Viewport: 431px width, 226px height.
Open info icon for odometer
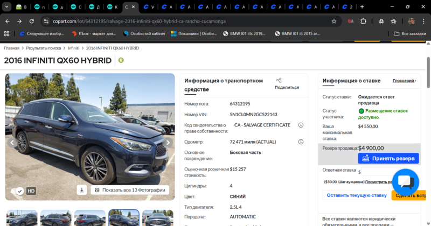click(x=301, y=142)
